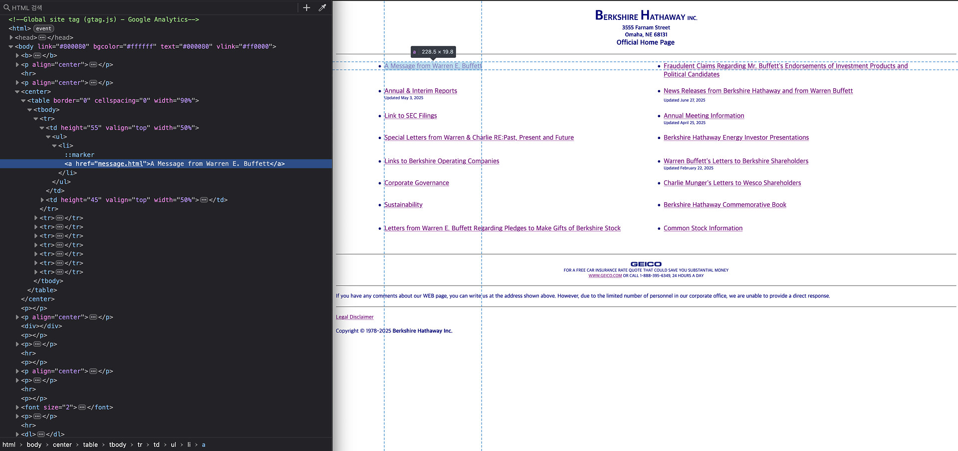
Task: Click ellipsis badge in td height="45" row
Action: coord(204,200)
